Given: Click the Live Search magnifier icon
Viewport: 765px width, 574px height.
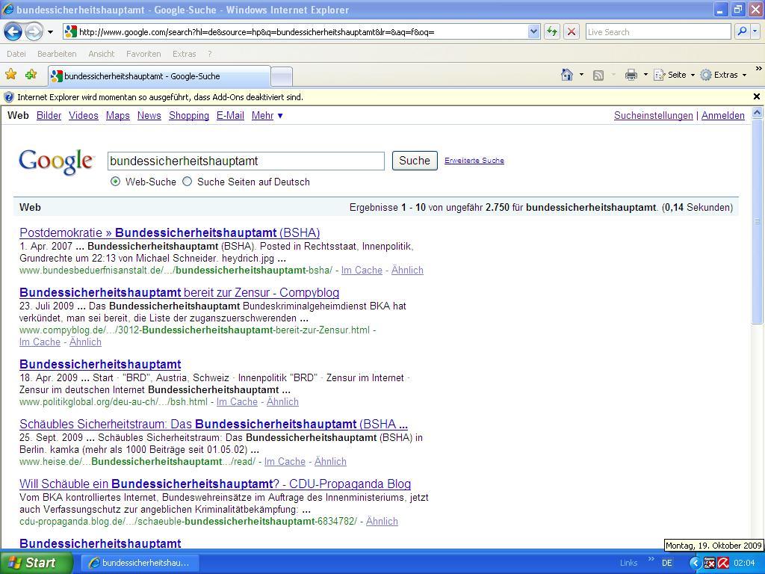Looking at the screenshot, I should point(742,32).
